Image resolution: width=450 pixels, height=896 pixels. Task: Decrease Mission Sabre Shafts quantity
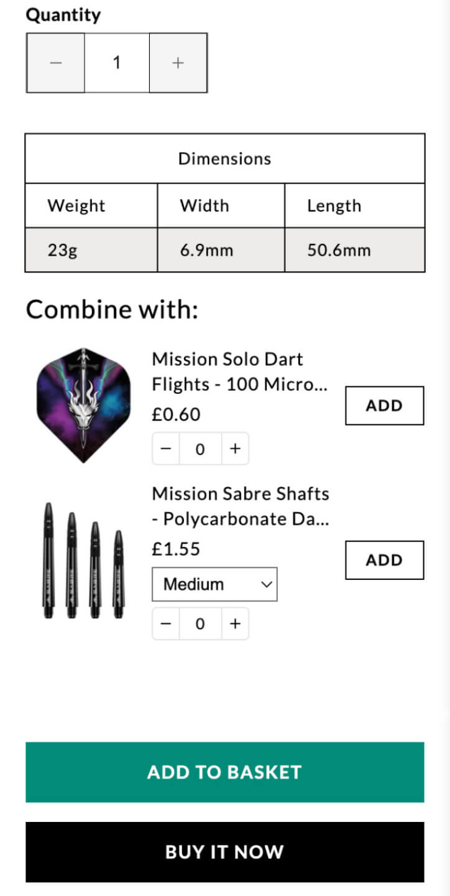click(166, 623)
